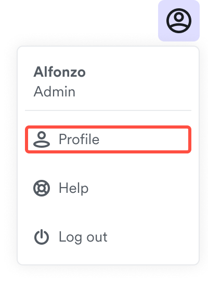Click the person icon beside Profile
Viewport: 208px width, 282px height.
coord(42,139)
